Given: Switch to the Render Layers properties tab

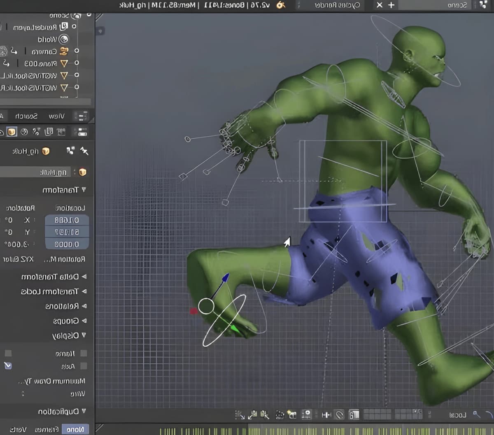Looking at the screenshot, I should [x=49, y=132].
